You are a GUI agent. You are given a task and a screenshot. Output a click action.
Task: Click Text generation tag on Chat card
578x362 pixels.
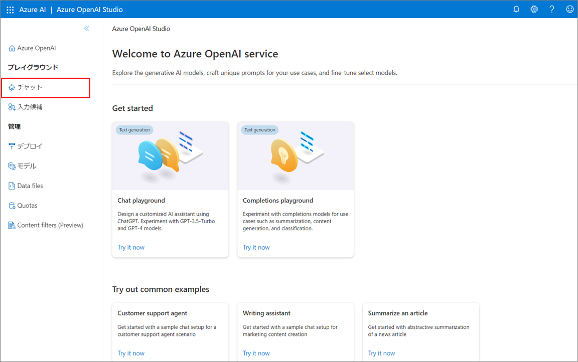(134, 130)
